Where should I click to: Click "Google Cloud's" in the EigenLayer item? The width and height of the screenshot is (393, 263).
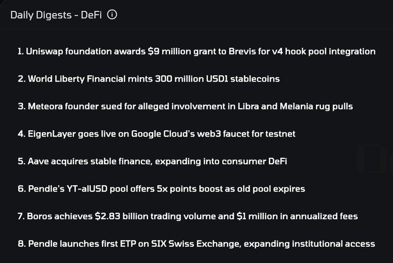tap(156, 133)
